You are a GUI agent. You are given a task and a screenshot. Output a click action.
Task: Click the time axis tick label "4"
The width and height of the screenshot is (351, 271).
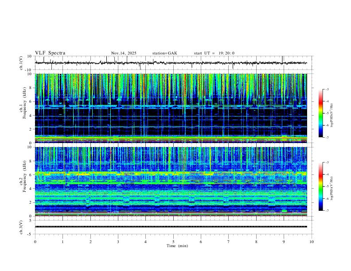146,242
